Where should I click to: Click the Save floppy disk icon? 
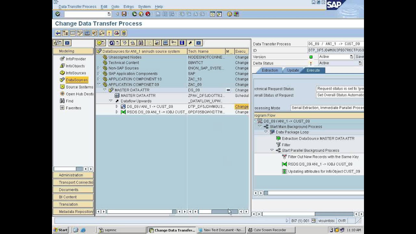(x=124, y=14)
